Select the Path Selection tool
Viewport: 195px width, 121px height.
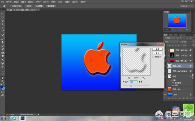point(3,71)
